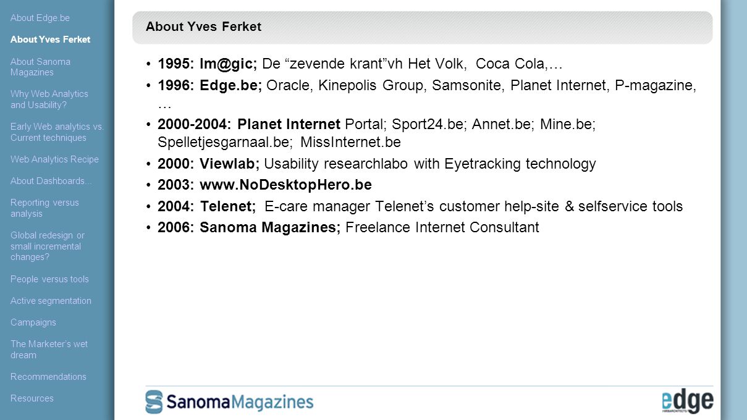Jump to the Campaigns section
The height and width of the screenshot is (420, 747).
(33, 322)
